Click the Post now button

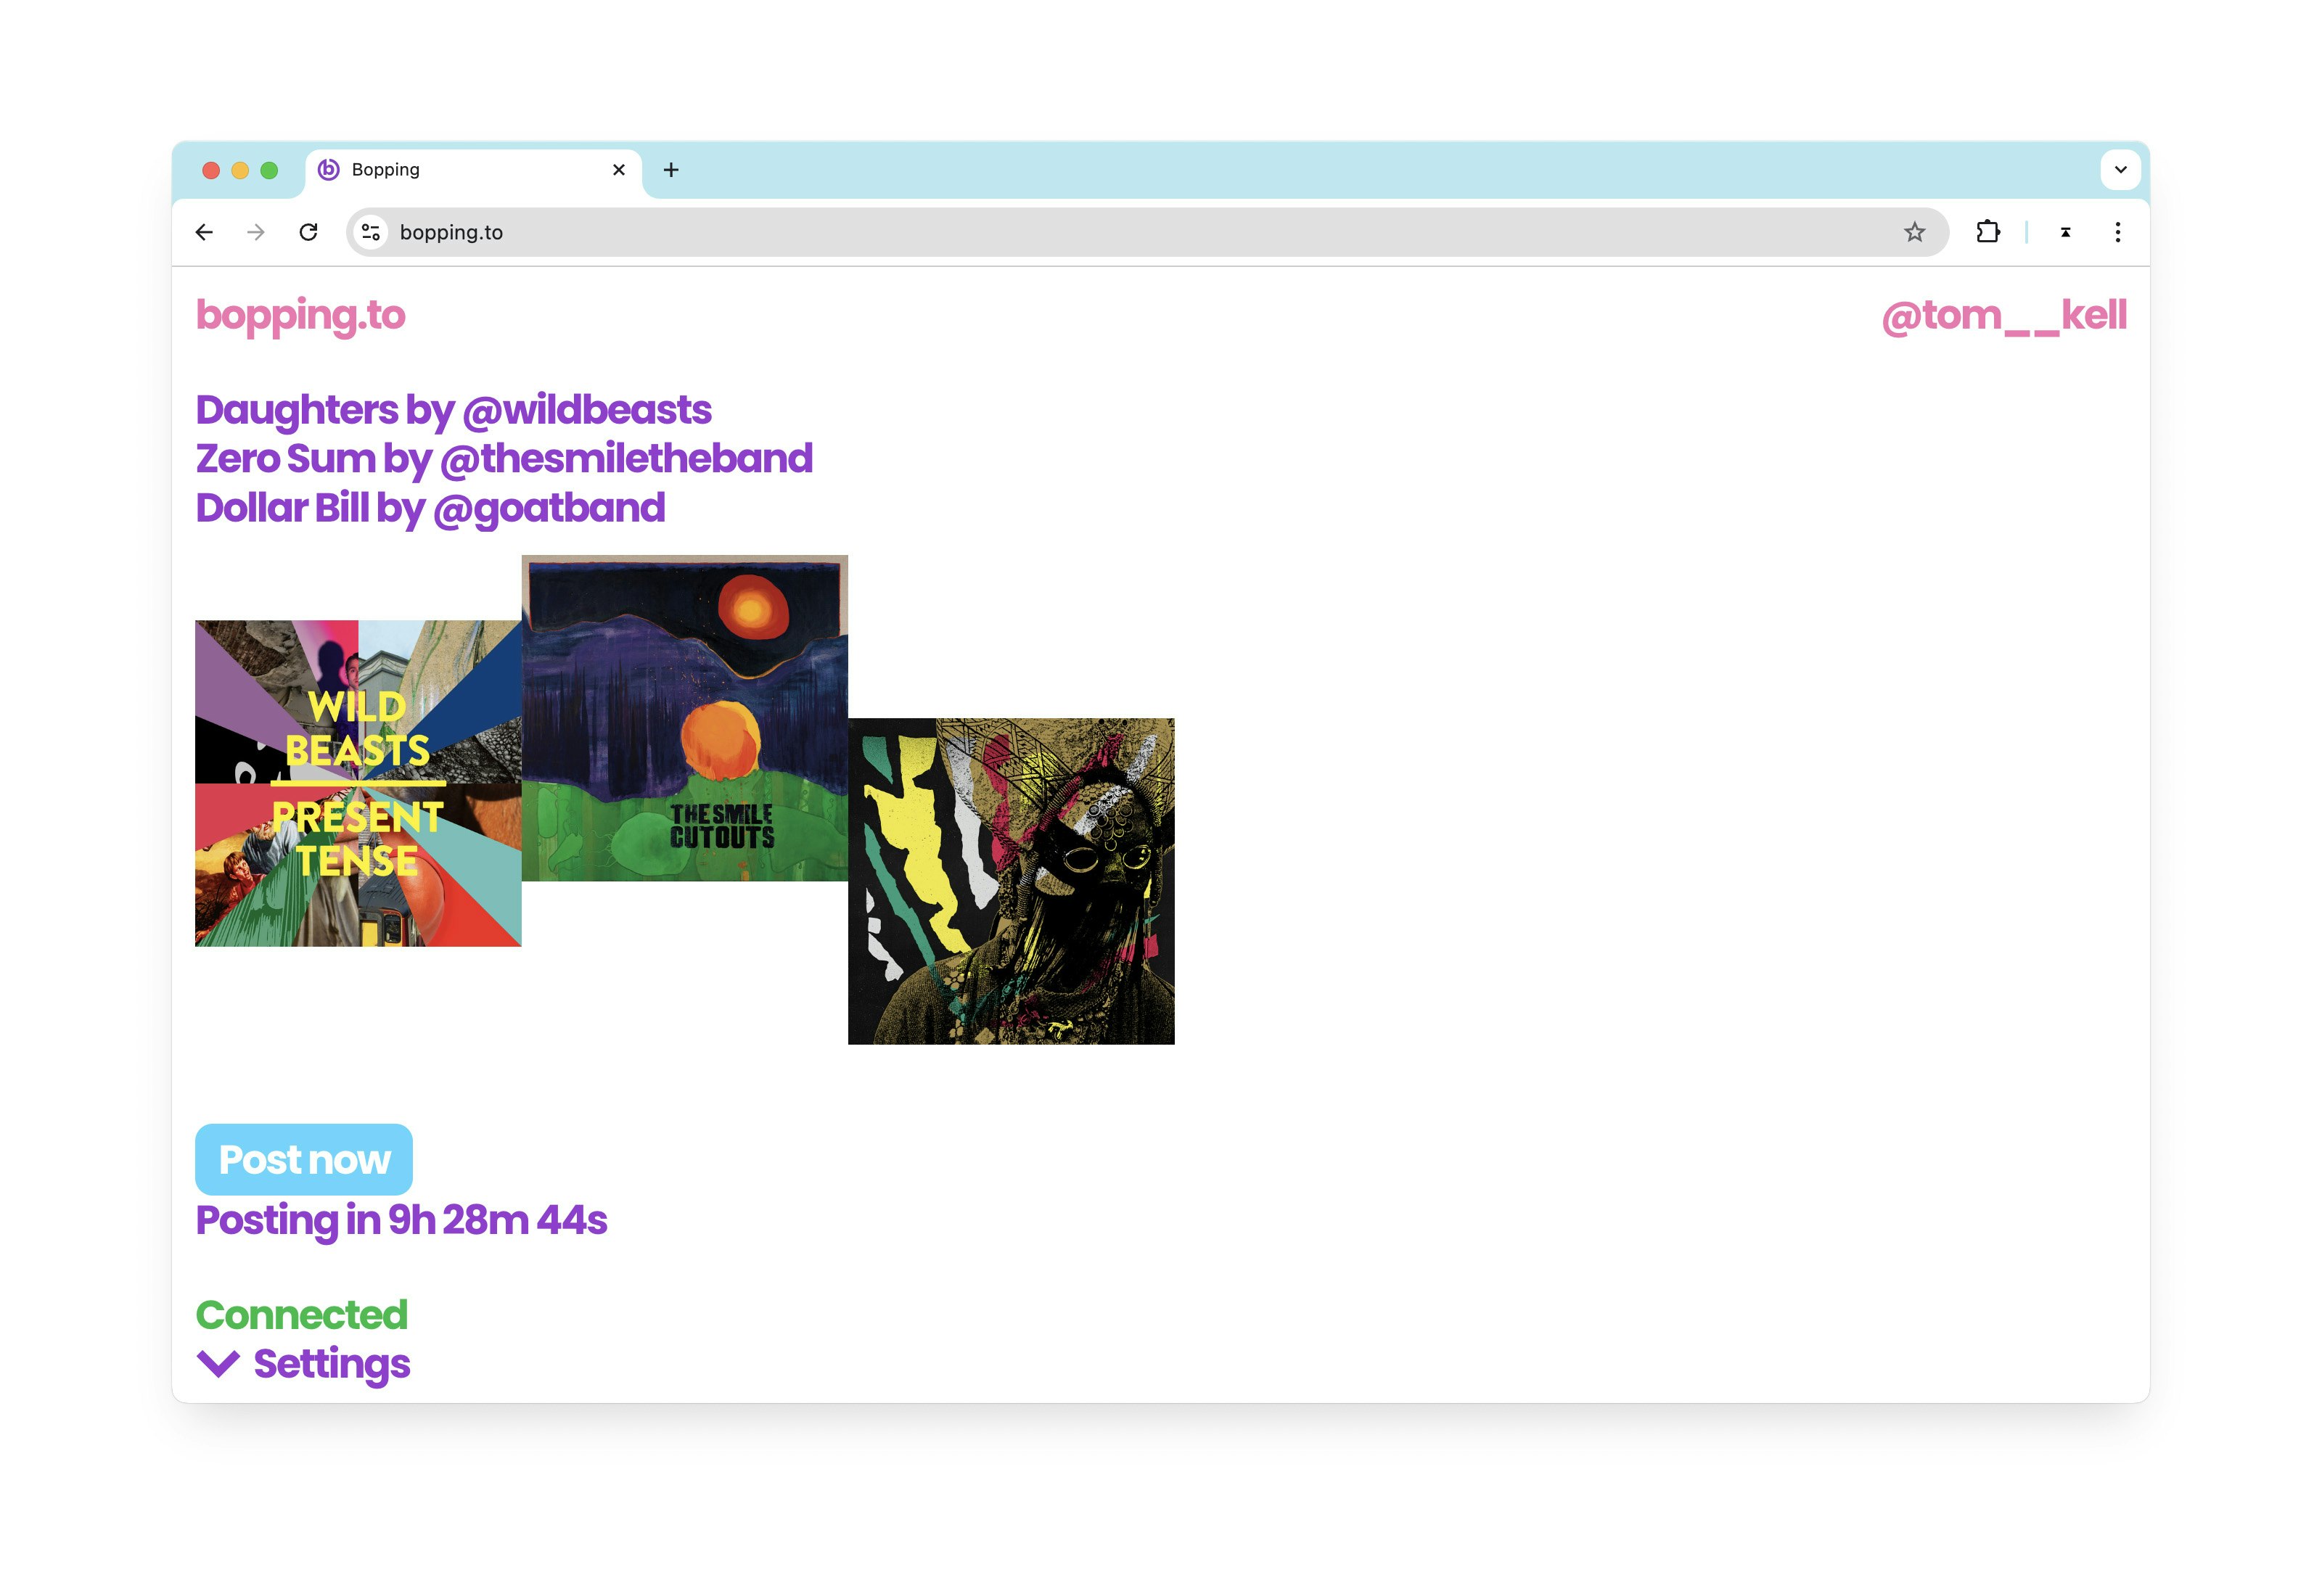pos(304,1160)
